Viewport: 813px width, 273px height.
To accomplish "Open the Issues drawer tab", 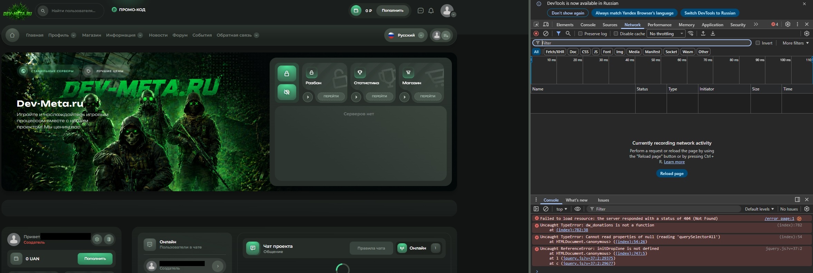I will tap(603, 200).
